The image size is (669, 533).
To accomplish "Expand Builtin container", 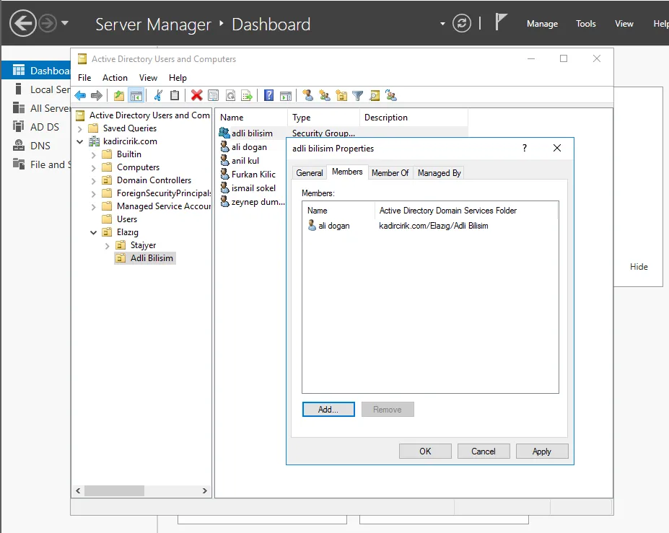I will pos(93,154).
